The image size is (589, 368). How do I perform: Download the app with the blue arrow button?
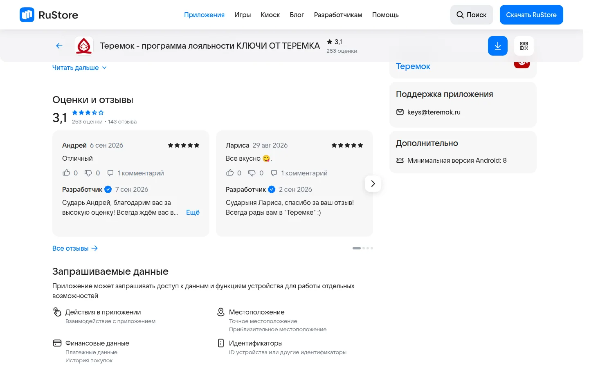[498, 46]
